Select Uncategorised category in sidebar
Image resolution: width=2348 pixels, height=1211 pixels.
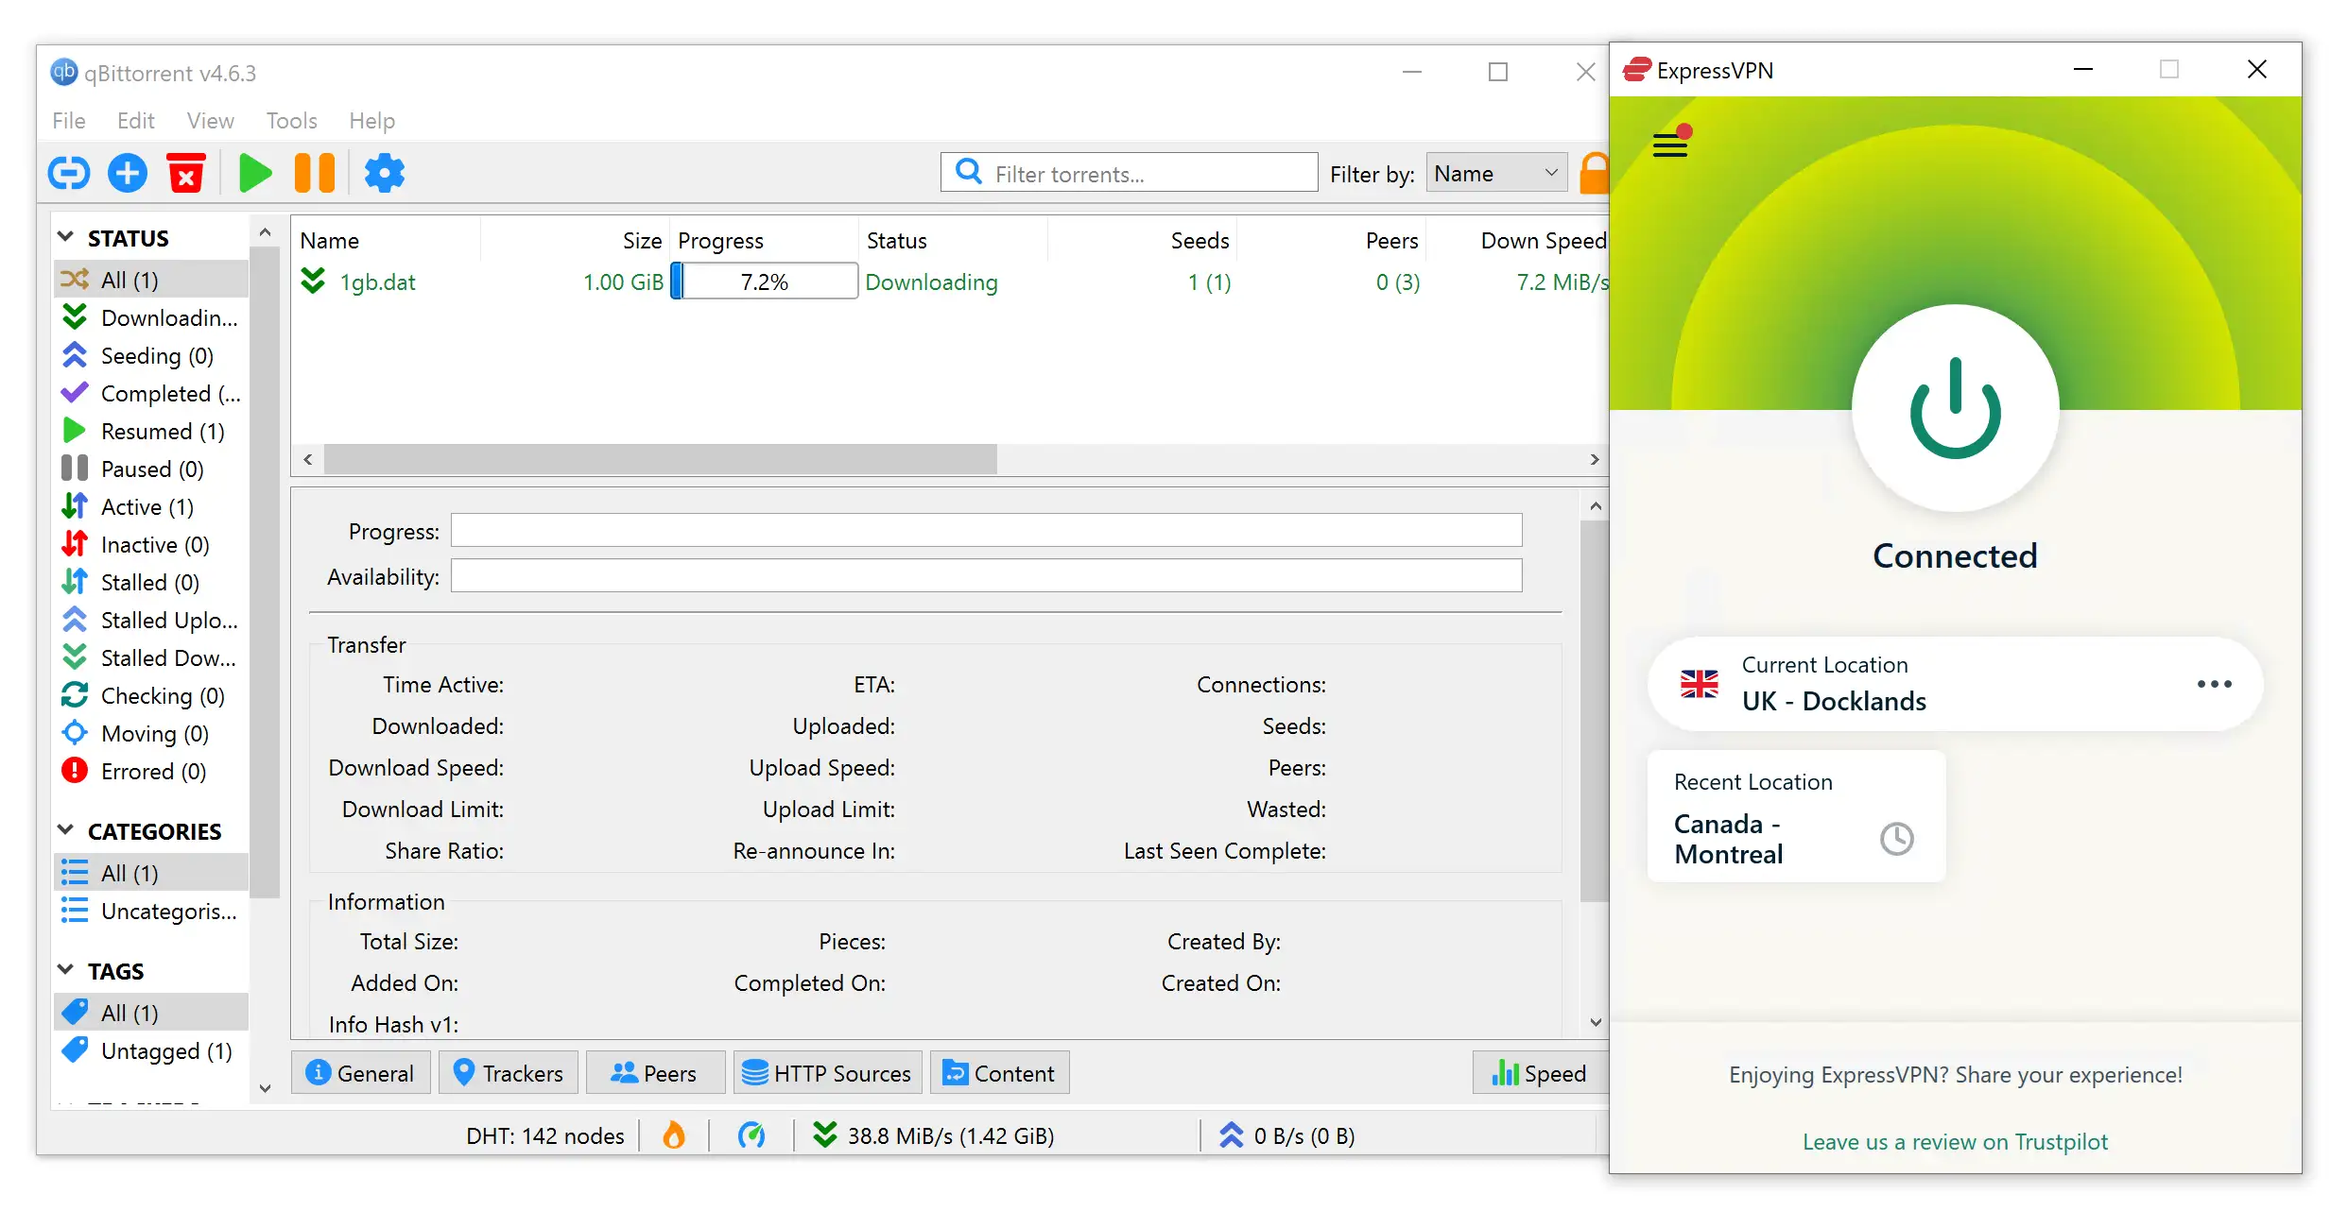(x=151, y=911)
